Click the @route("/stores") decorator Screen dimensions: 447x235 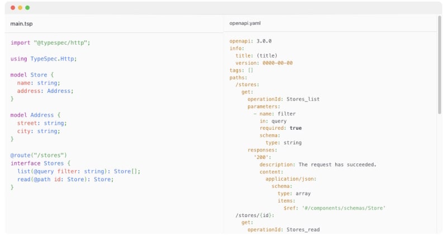39,156
